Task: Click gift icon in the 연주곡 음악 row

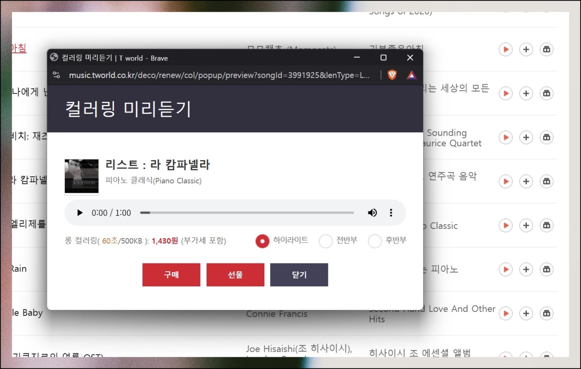Action: (x=547, y=182)
